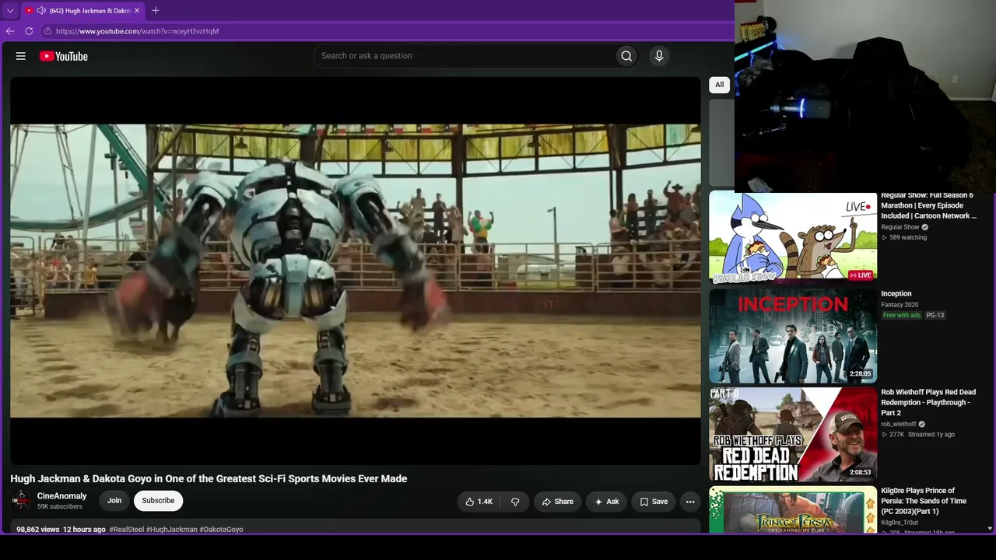Click the Streamed 1y ago text
This screenshot has width=996, height=560.
(931, 435)
